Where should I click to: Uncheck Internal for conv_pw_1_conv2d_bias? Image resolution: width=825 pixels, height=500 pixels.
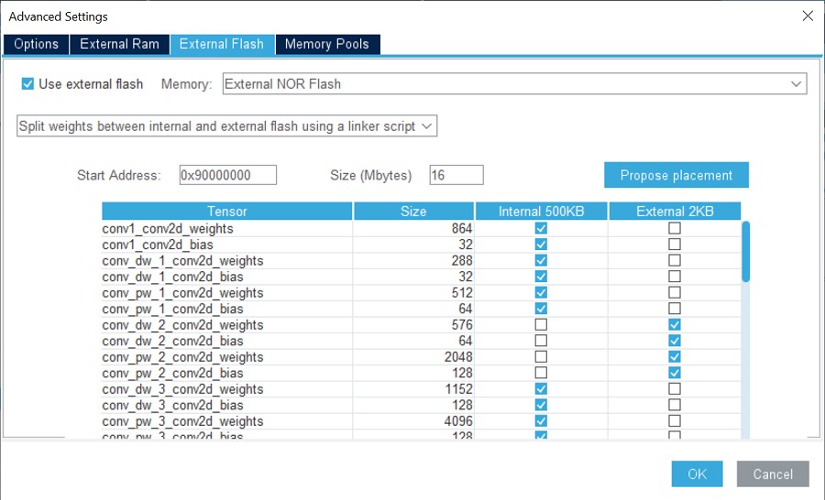pyautogui.click(x=541, y=309)
